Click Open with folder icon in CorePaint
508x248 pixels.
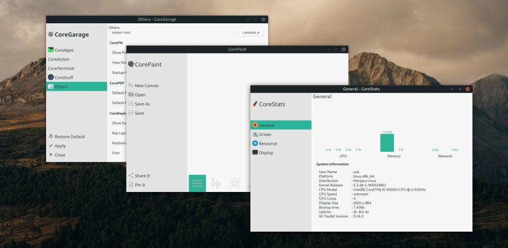[140, 95]
